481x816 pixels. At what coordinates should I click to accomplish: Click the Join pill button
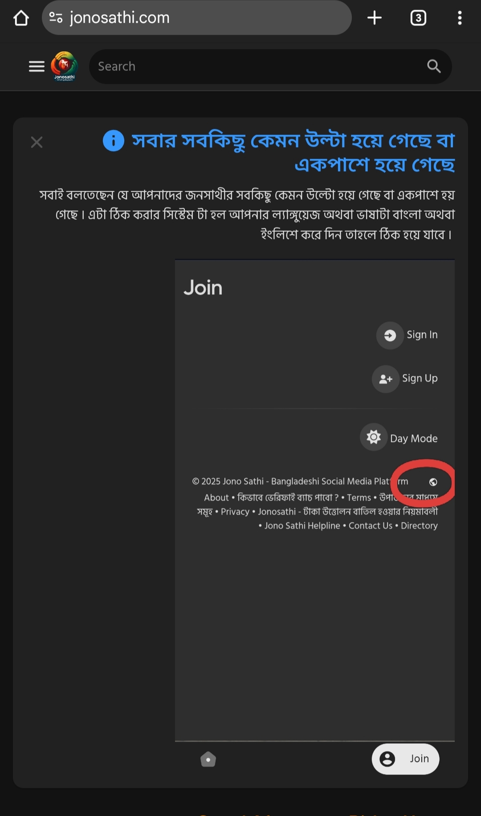[405, 759]
